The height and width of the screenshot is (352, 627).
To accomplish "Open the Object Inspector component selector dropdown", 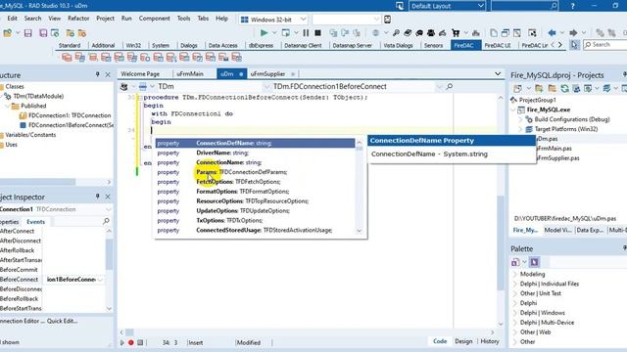I will click(109, 209).
